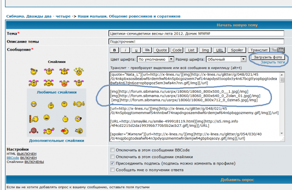Click the line ending 0_0zima5.jpg[/img]
292x190 pixels.
pyautogui.click(x=184, y=100)
